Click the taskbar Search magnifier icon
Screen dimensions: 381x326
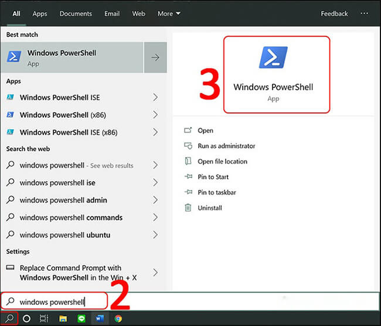(9, 318)
